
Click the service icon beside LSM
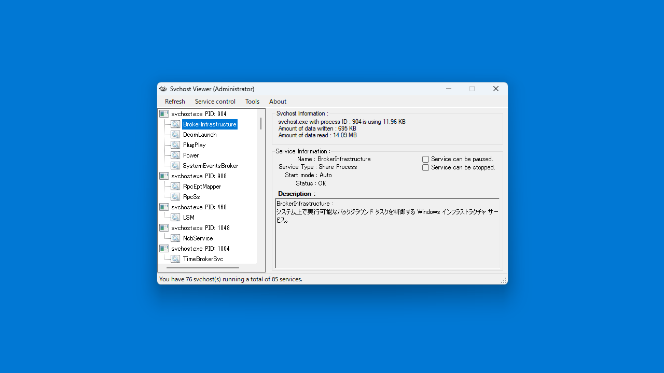point(175,218)
